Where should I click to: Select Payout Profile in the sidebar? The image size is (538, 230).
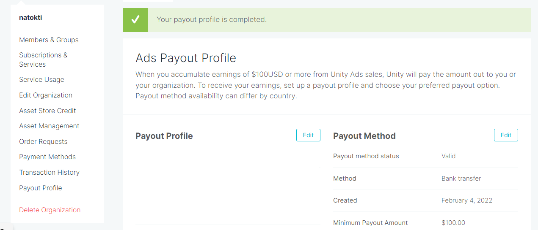[41, 188]
